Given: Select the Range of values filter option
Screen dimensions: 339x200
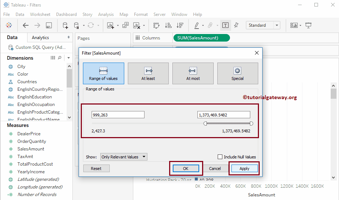Looking at the screenshot, I should [103, 73].
